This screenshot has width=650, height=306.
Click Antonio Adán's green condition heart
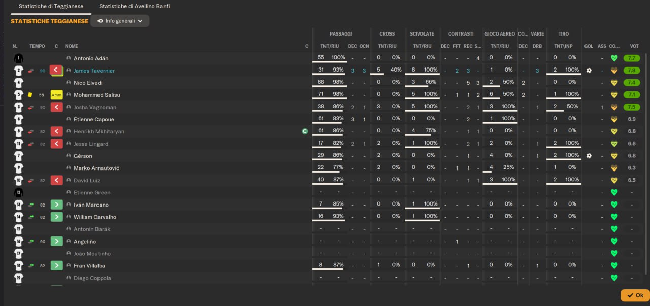(614, 58)
